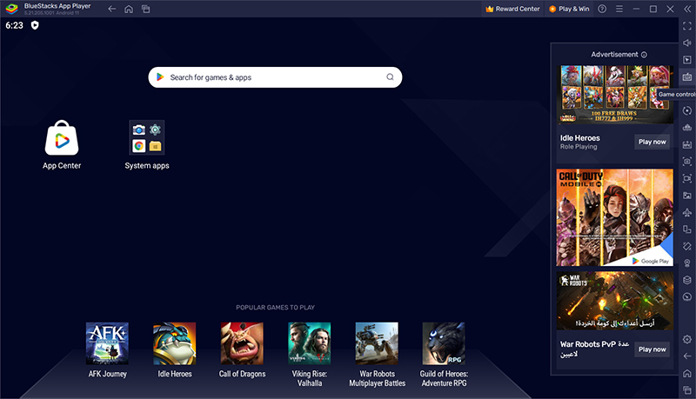This screenshot has width=696, height=399.
Task: Click the Idle Heroes ad title text
Action: pos(579,138)
